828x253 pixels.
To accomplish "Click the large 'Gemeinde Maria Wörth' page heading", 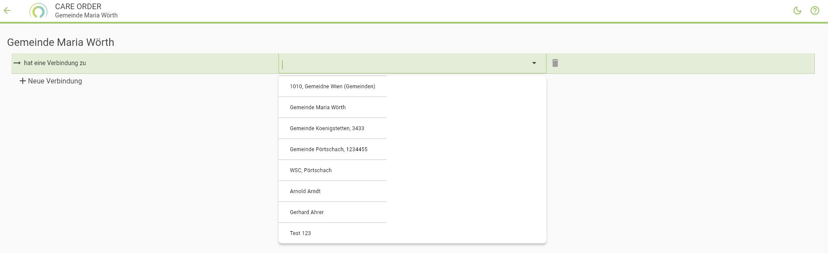I will [x=60, y=42].
